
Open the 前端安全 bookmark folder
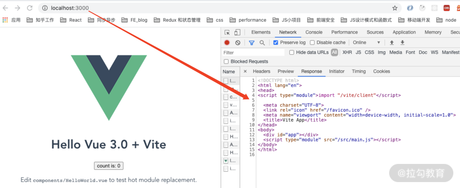(321, 20)
